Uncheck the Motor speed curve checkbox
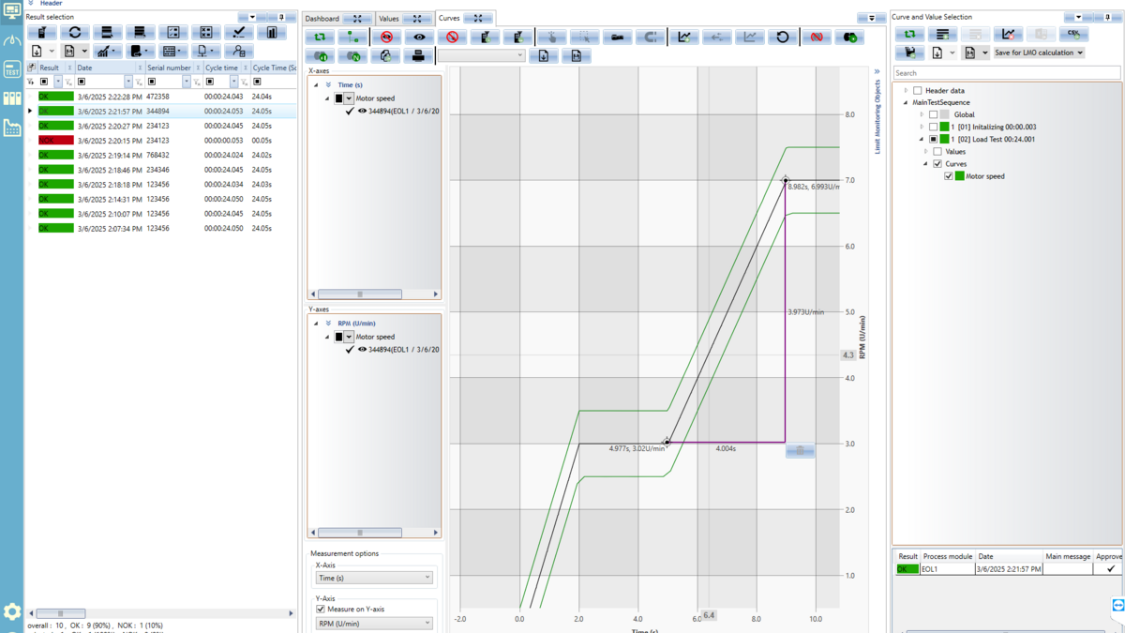 tap(949, 176)
